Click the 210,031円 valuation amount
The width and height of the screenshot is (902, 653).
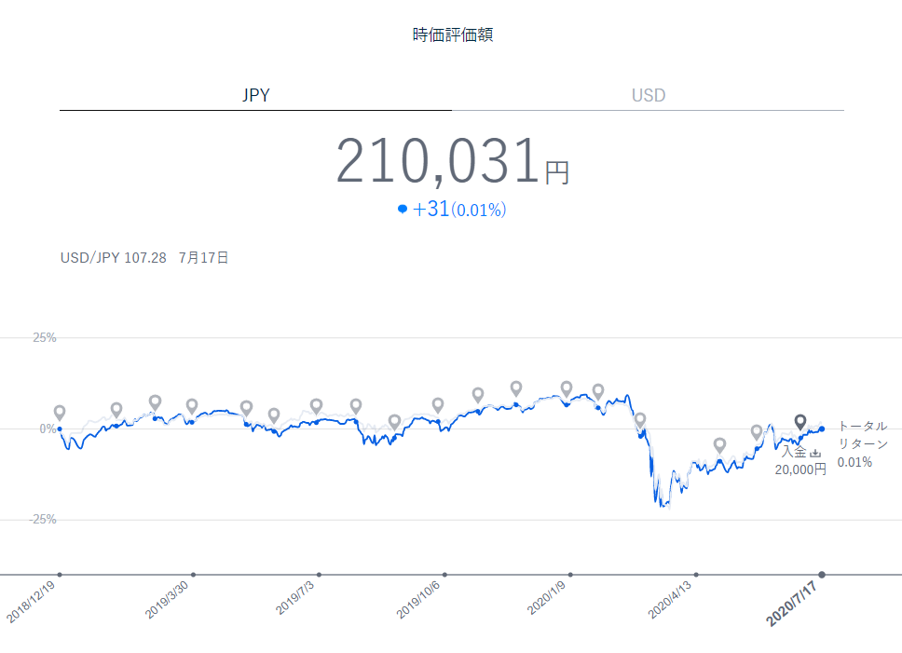[452, 162]
